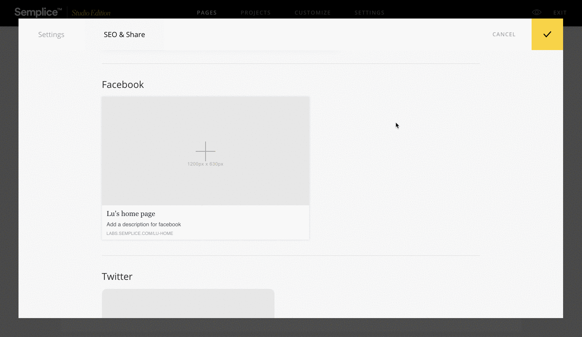Click the Studio Edition label

point(91,13)
